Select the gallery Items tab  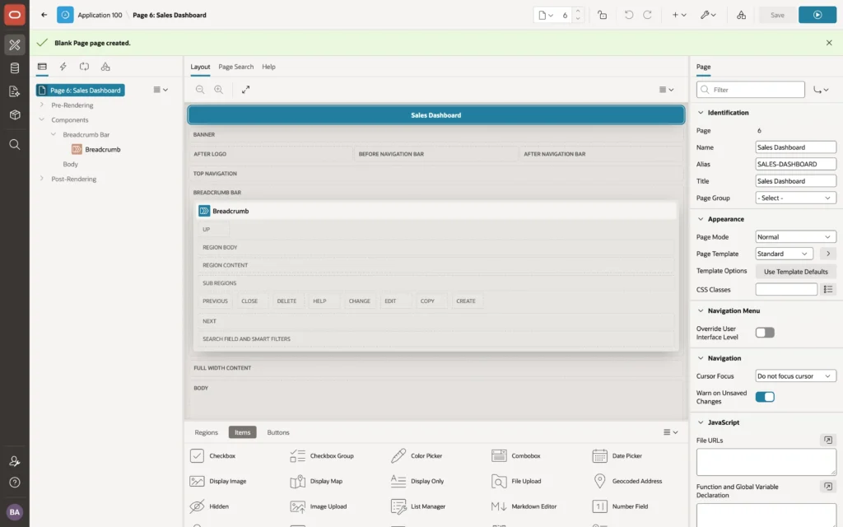click(243, 432)
